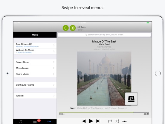Tap the Taj Mahal album artwork

tap(104, 78)
